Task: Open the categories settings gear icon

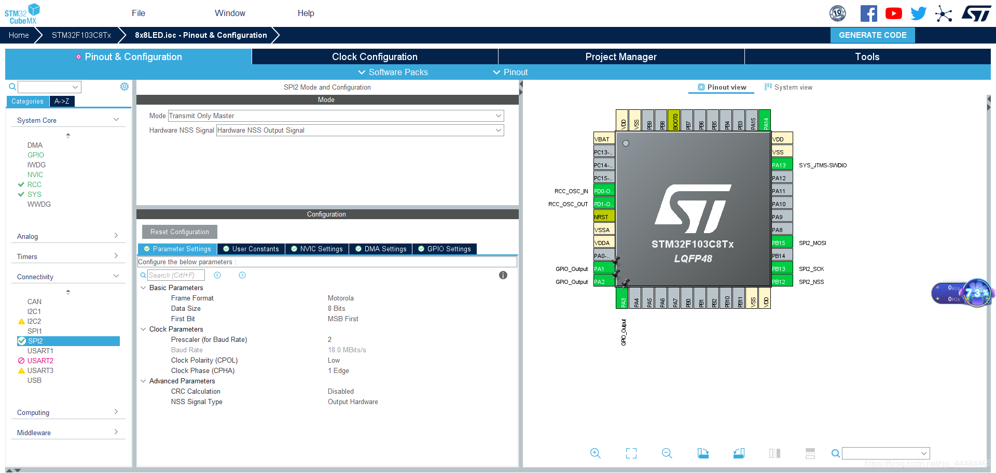Action: tap(125, 87)
